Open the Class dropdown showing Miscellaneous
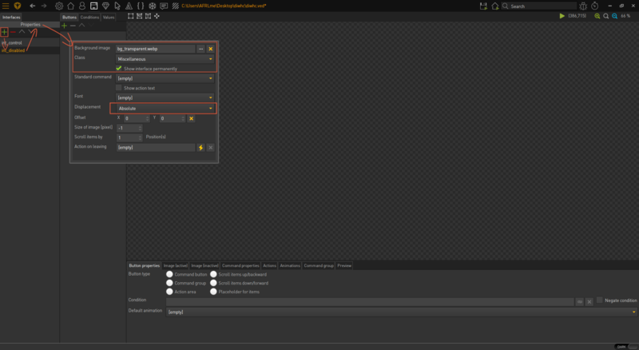The image size is (639, 350). [165, 59]
